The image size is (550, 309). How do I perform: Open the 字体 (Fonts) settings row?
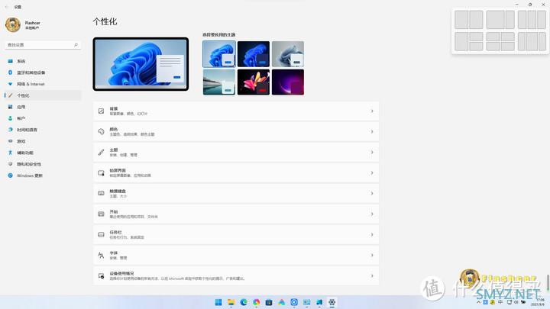pos(235,255)
